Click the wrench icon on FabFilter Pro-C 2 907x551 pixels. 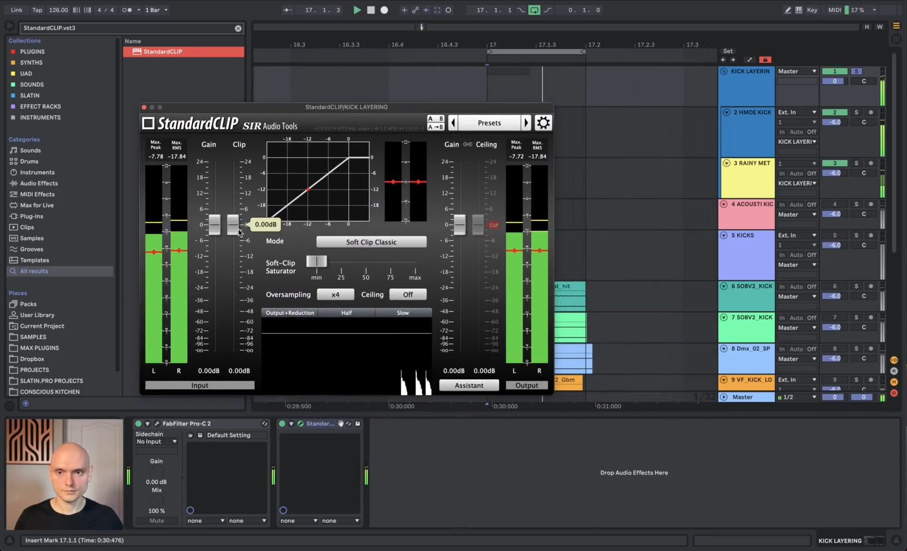click(x=157, y=423)
